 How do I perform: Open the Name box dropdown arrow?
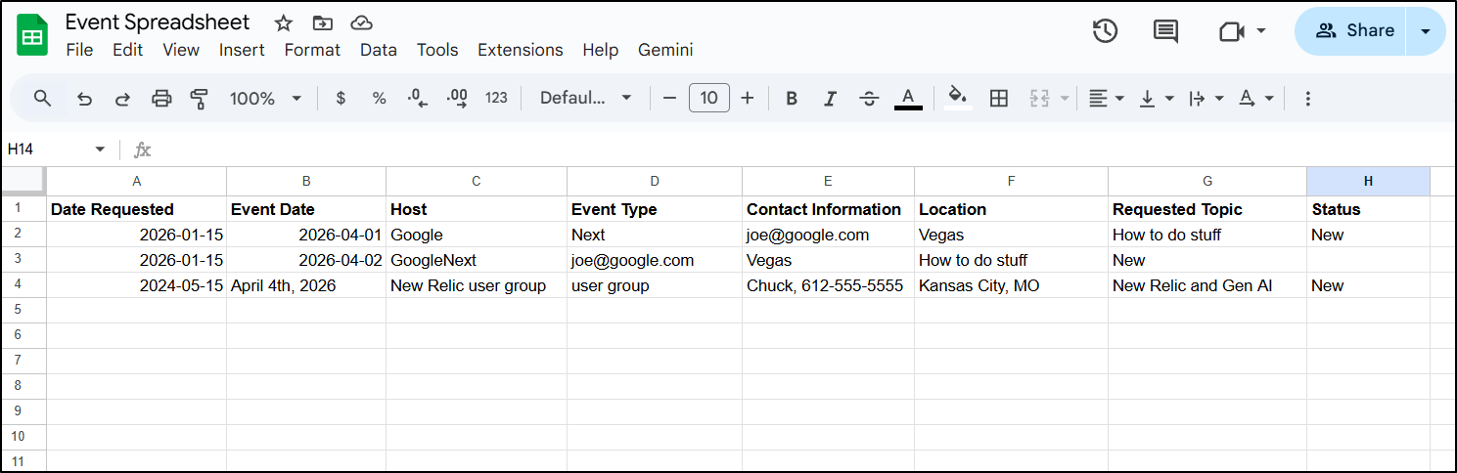pyautogui.click(x=99, y=150)
